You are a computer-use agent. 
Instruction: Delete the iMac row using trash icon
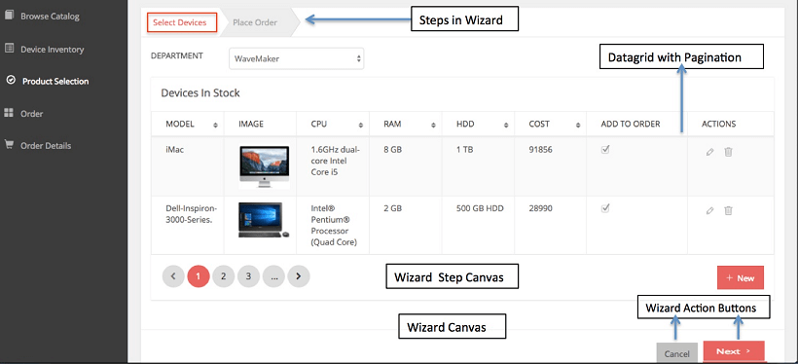(x=728, y=152)
